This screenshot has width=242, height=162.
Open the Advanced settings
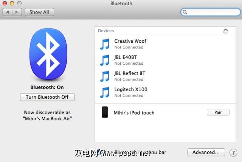206,153
